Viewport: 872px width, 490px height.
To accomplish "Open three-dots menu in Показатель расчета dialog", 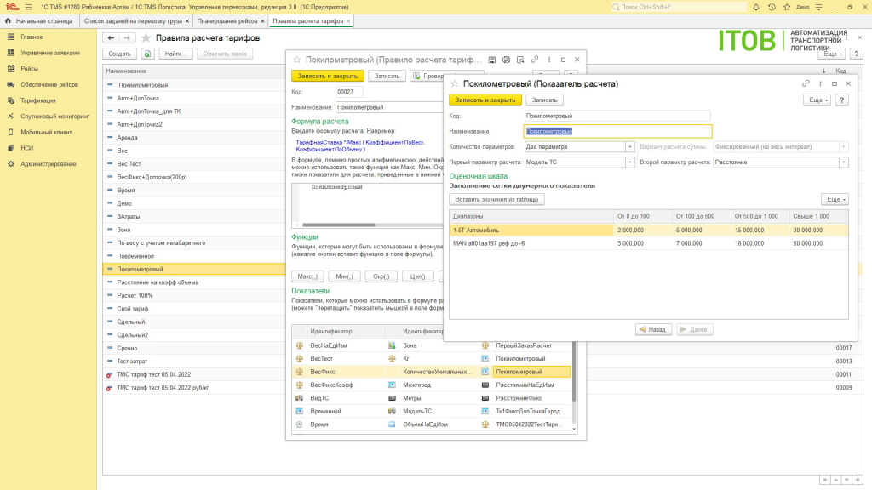I will pyautogui.click(x=820, y=84).
